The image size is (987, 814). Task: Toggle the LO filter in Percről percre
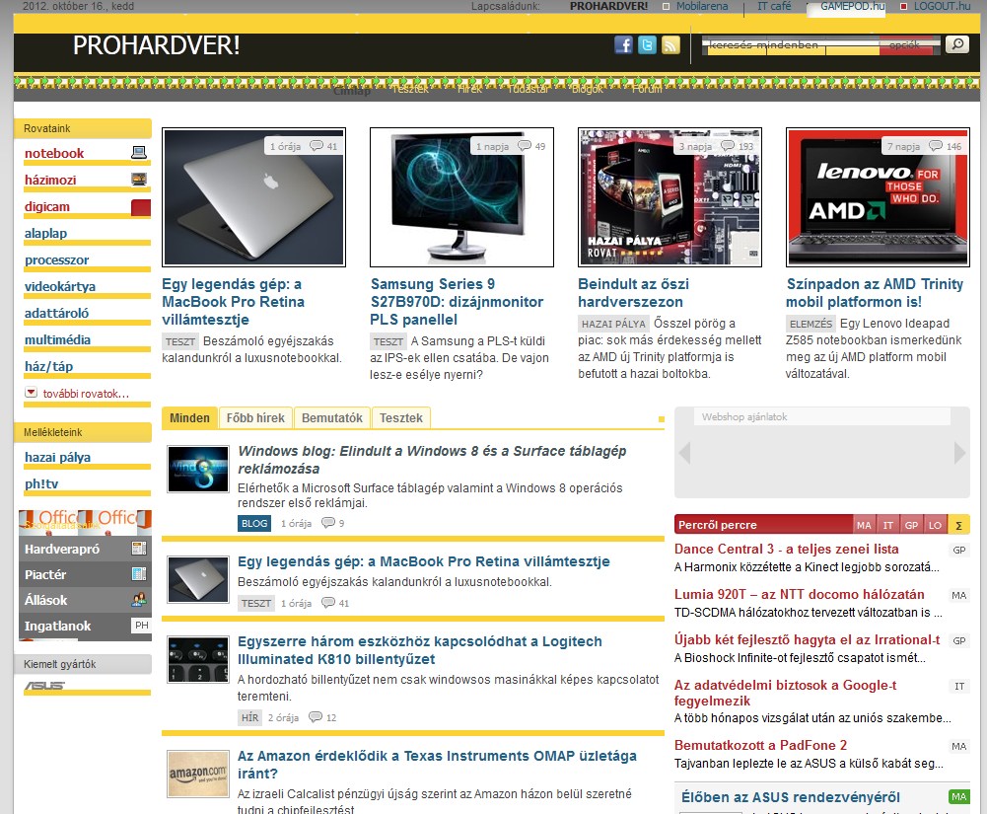pyautogui.click(x=935, y=525)
